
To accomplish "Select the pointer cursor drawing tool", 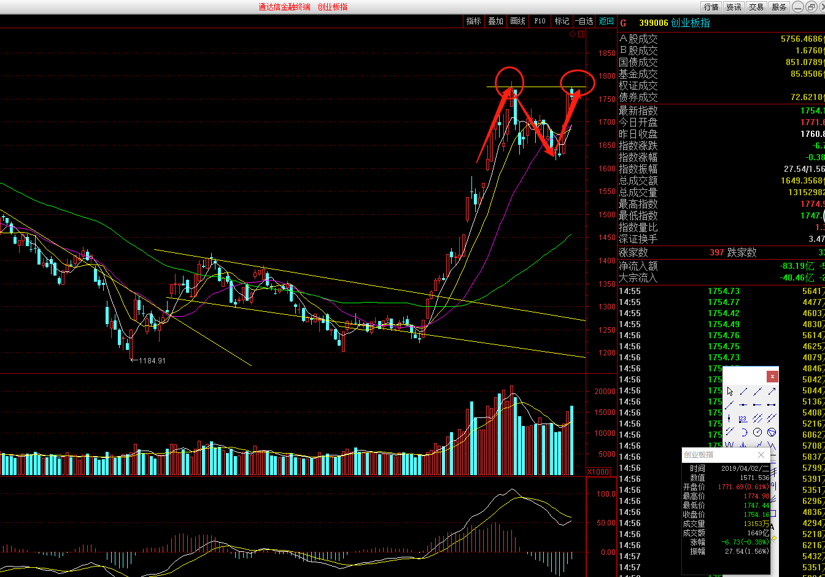I will [730, 391].
